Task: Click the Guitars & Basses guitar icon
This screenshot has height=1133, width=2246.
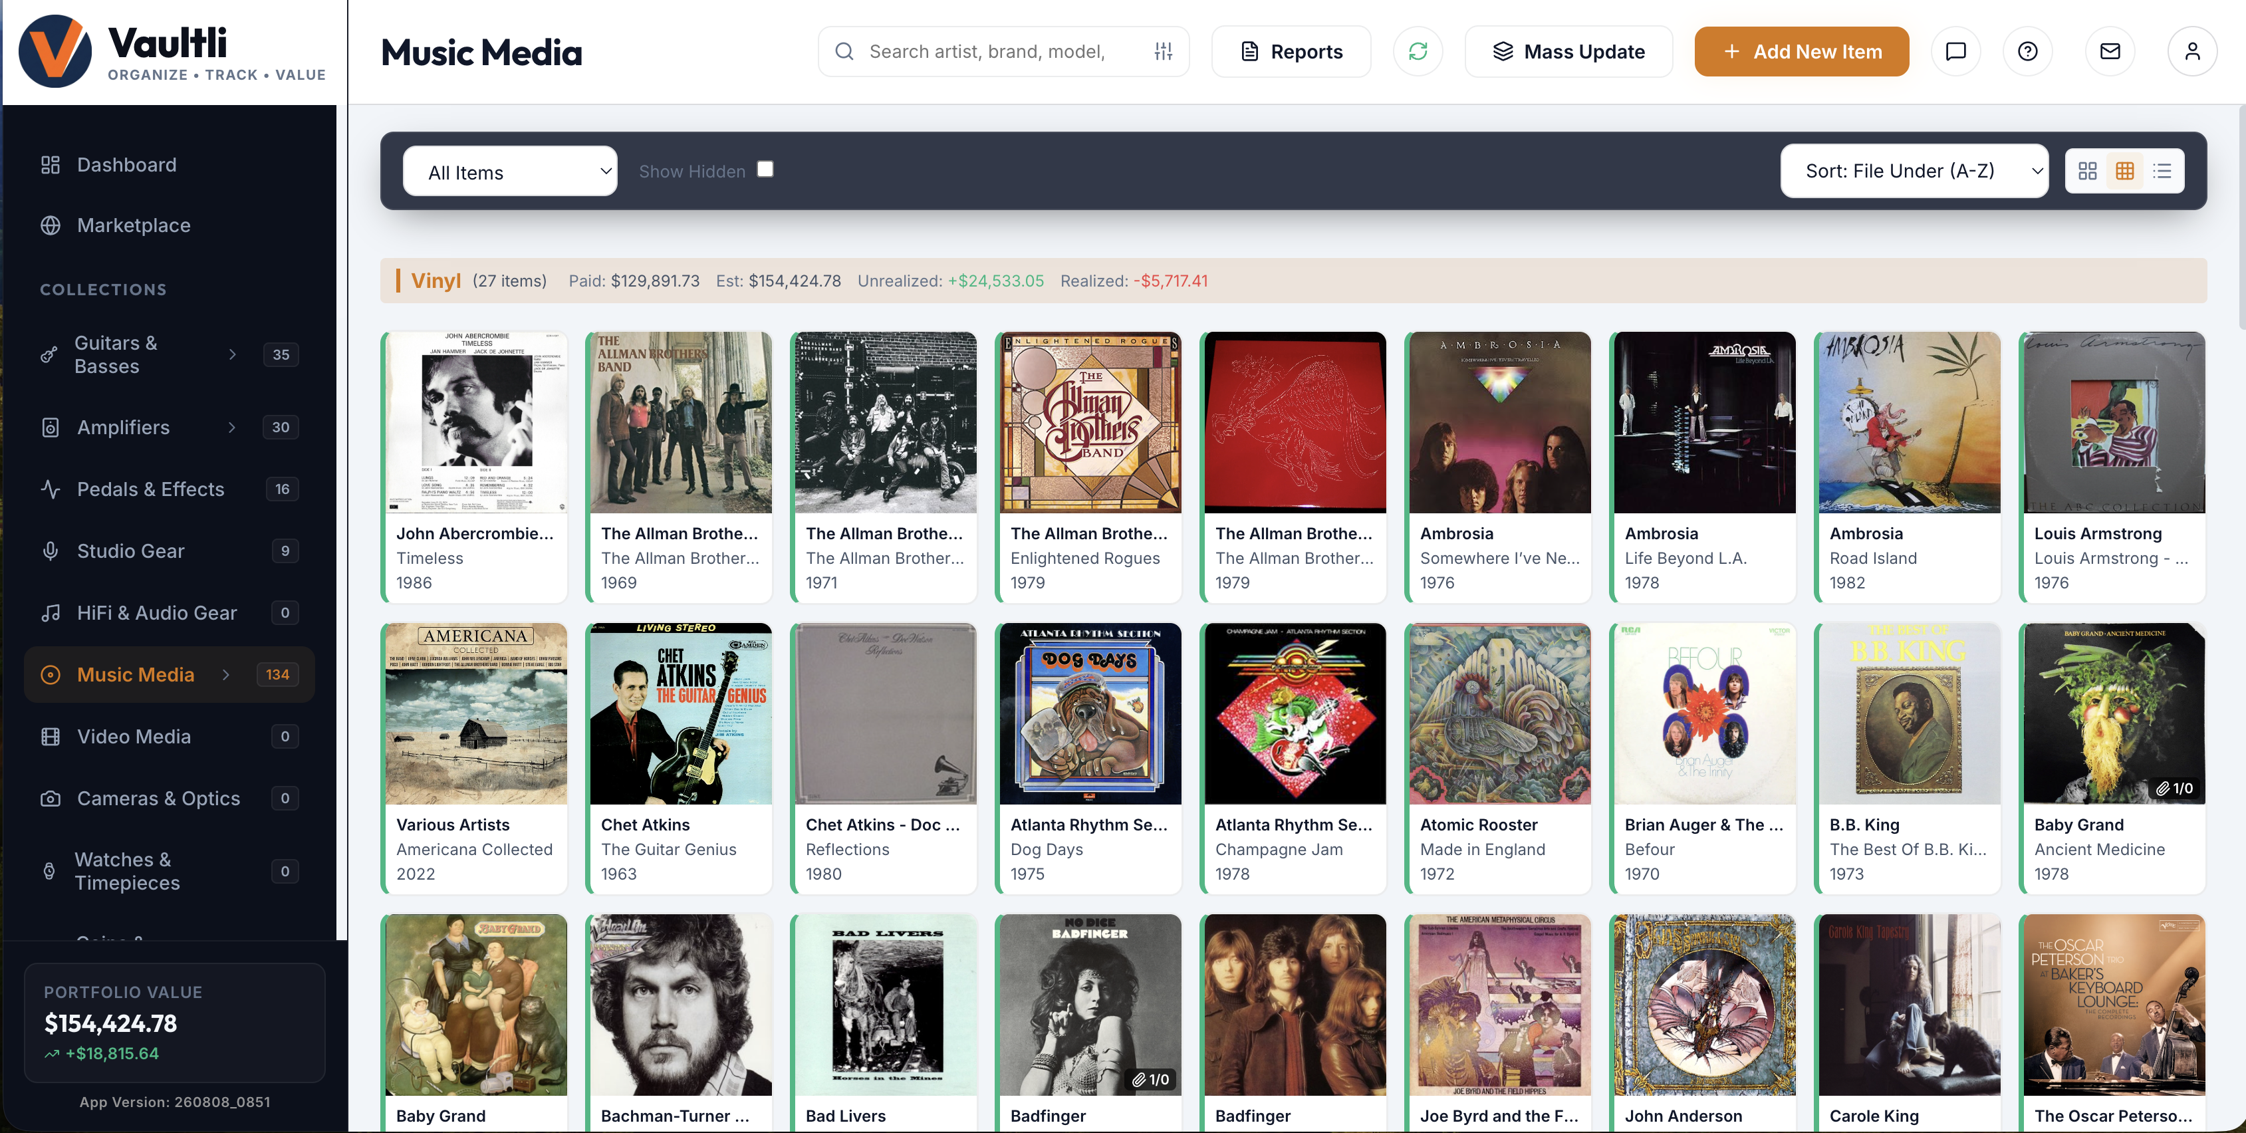Action: [49, 354]
